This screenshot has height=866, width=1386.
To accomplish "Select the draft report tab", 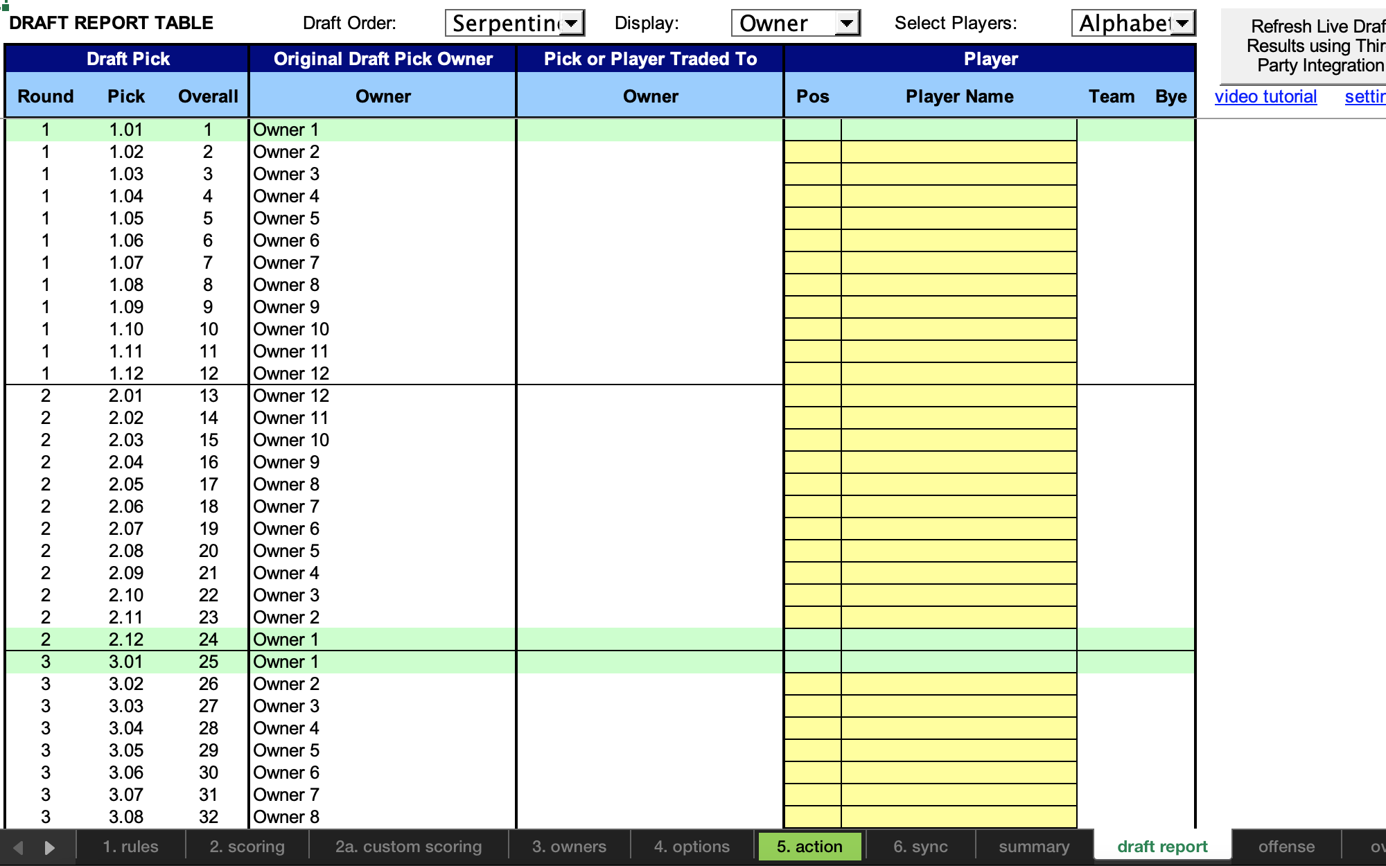I will click(x=1161, y=846).
